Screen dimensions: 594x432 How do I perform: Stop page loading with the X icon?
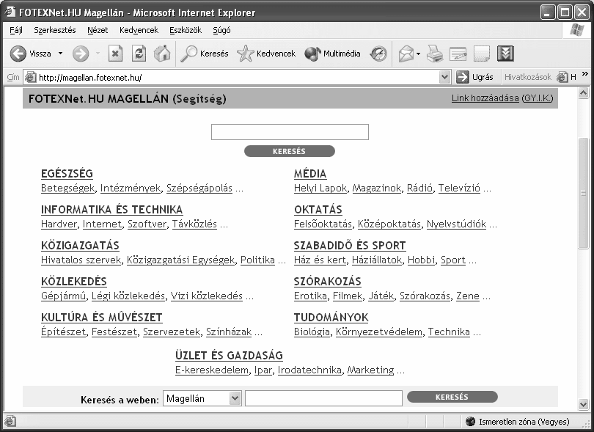coord(115,54)
